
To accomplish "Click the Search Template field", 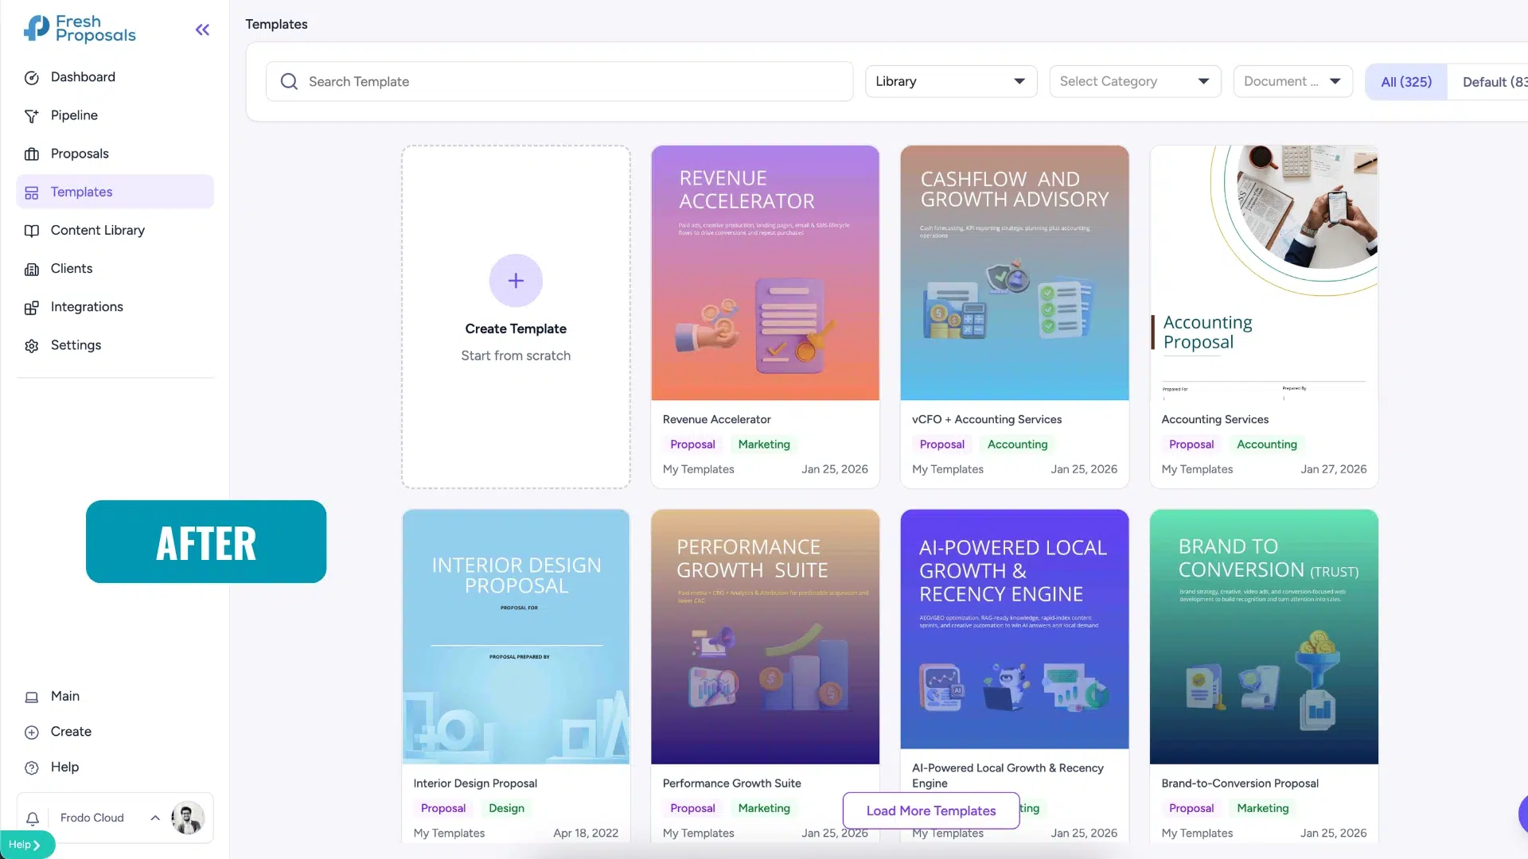I will pos(559,81).
